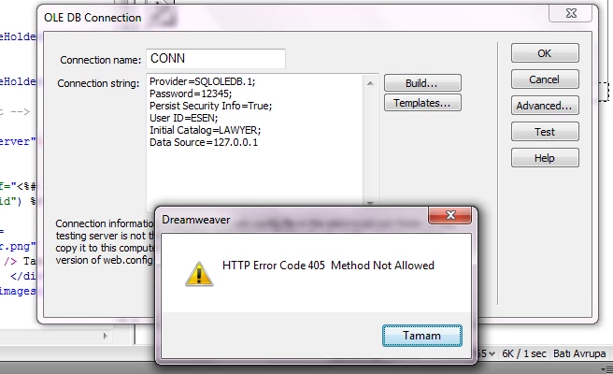Open the Advanced connection settings
The height and width of the screenshot is (374, 613).
[545, 106]
